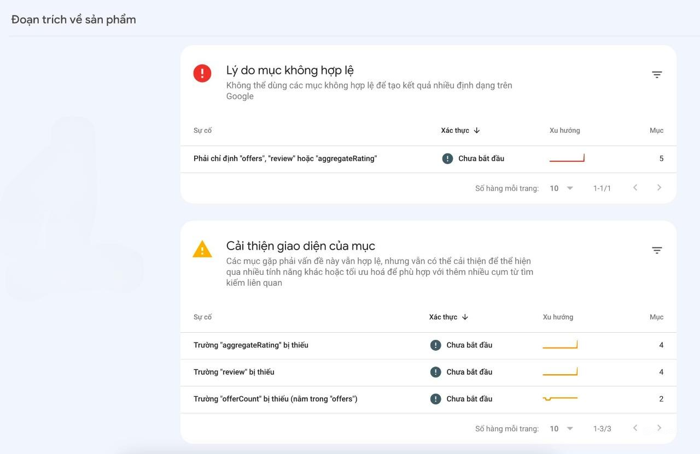Click pagination text "1-3/3"
The height and width of the screenshot is (454, 700).
pos(602,429)
